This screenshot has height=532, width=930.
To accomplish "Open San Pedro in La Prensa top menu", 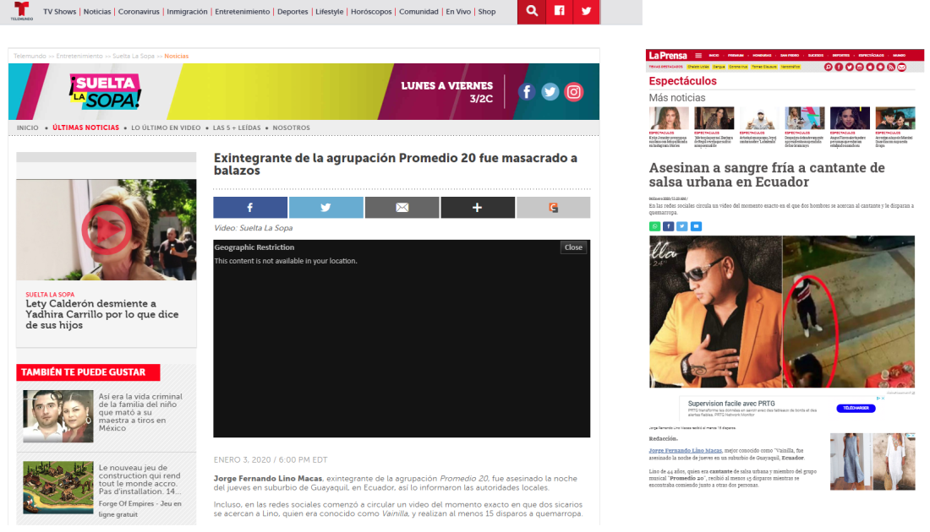I will tap(790, 56).
